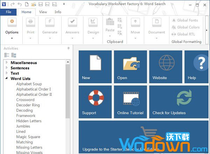Click Global Colors in Global Formatting
The image size is (210, 154).
pos(185,27)
